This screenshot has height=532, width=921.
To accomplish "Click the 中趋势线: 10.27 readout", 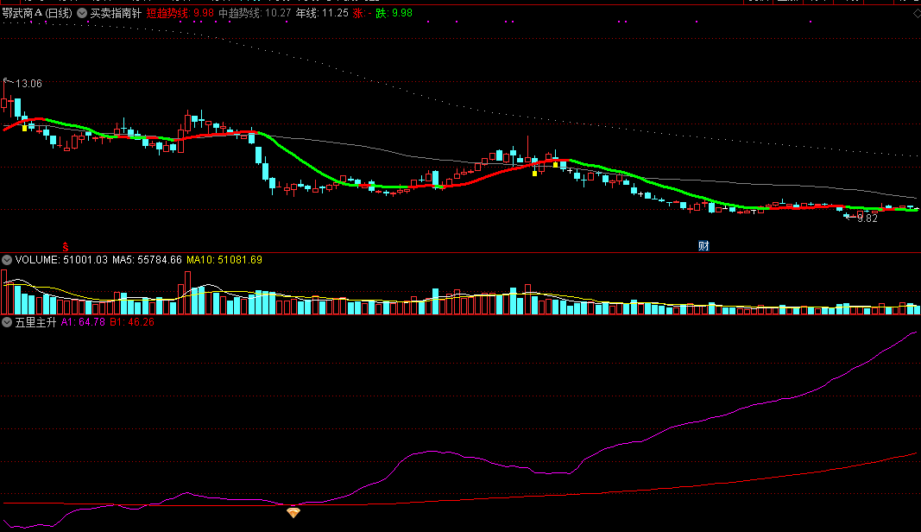I will (255, 13).
